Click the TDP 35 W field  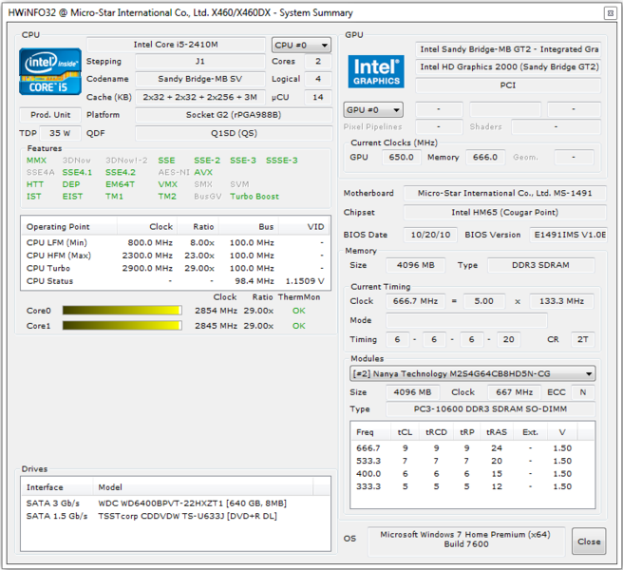click(x=60, y=133)
